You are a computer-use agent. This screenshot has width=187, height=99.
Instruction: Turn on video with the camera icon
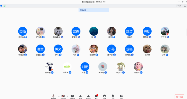(63, 97)
